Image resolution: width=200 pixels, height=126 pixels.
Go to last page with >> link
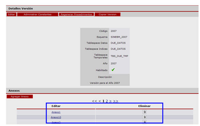(116, 101)
